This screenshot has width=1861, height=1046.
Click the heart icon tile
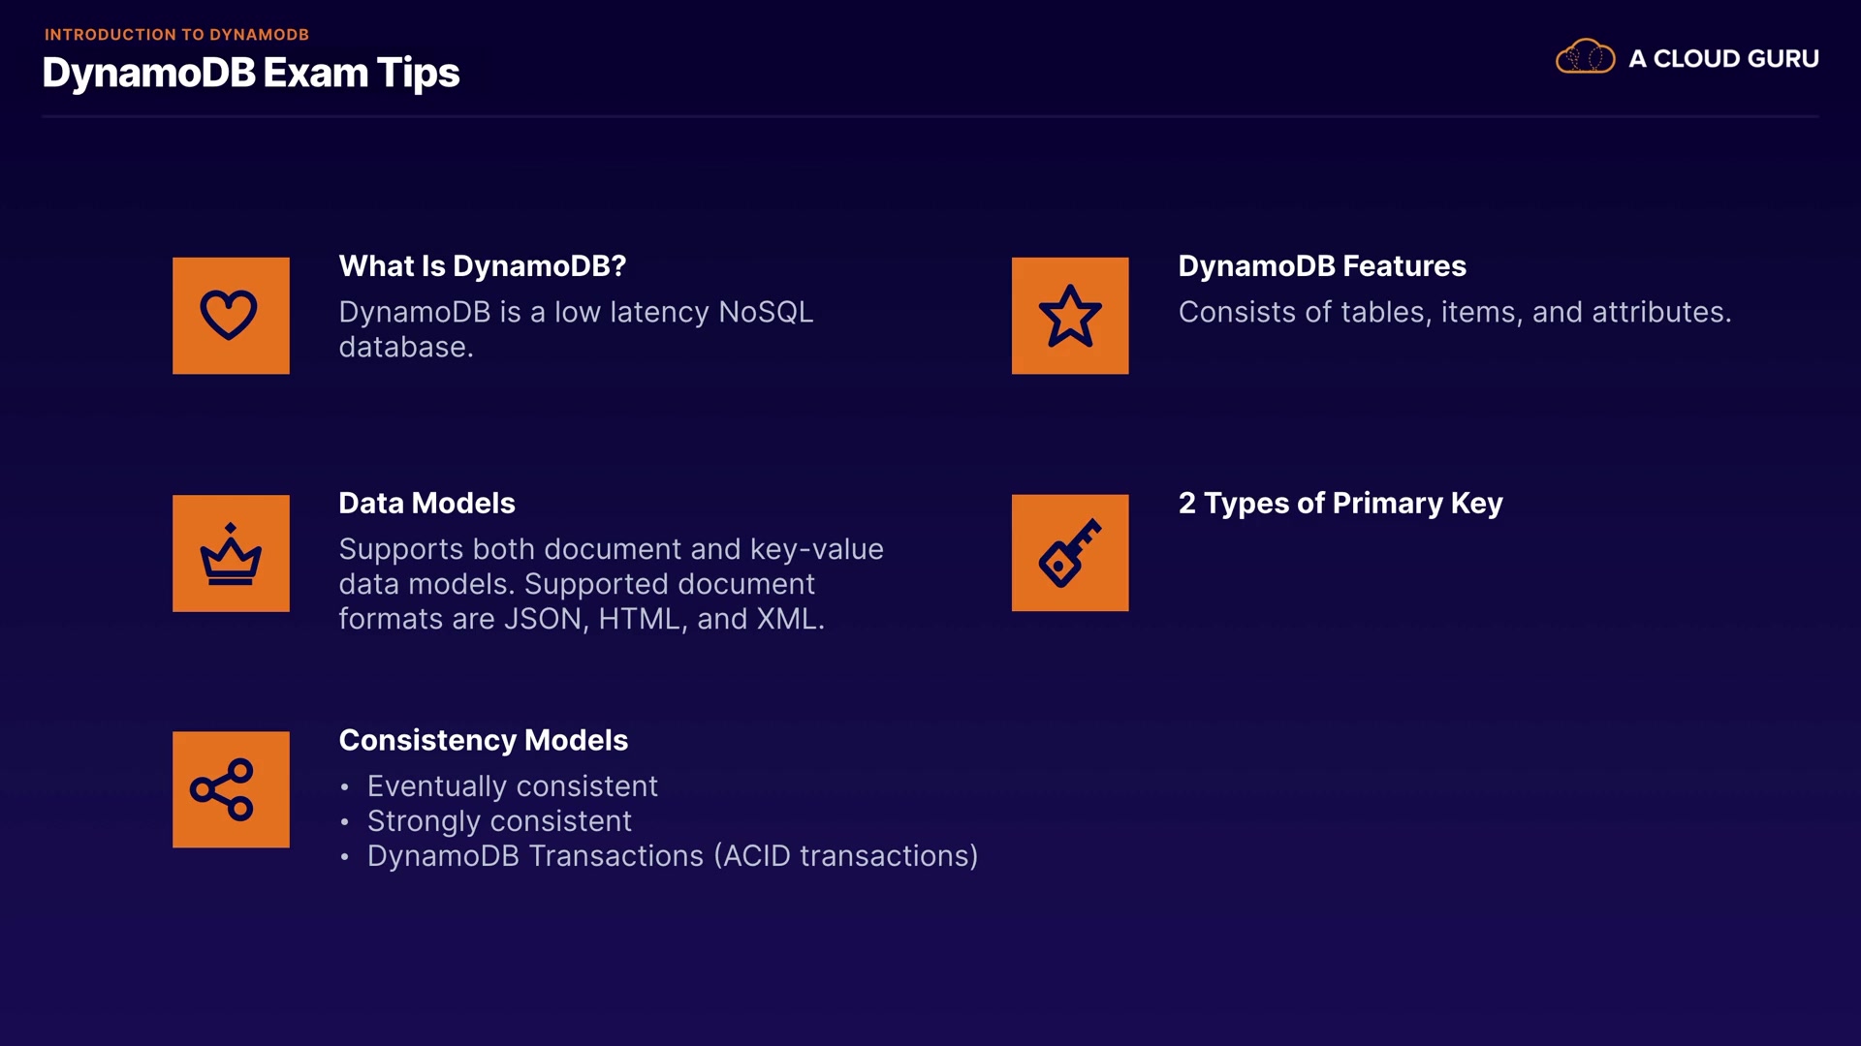tap(231, 316)
